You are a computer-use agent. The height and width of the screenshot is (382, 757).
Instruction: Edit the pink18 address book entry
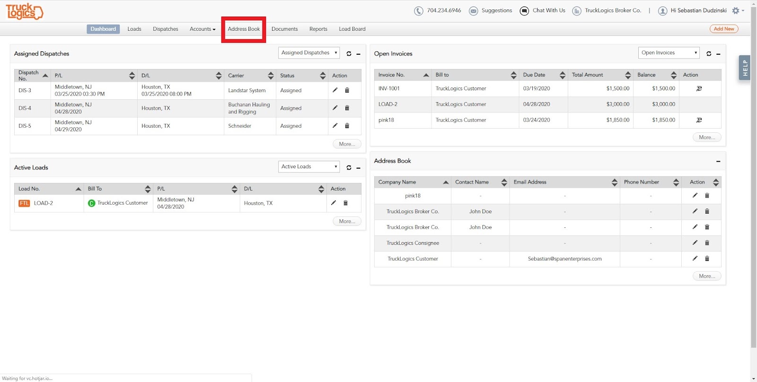click(x=695, y=195)
